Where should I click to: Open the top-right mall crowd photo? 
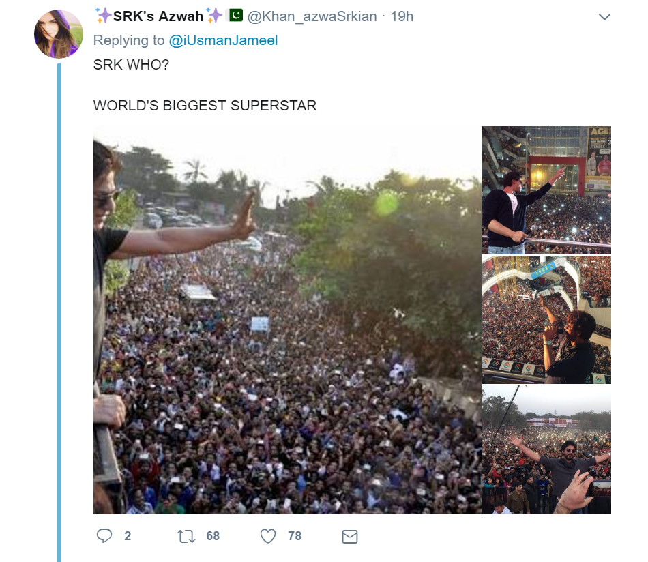[546, 190]
